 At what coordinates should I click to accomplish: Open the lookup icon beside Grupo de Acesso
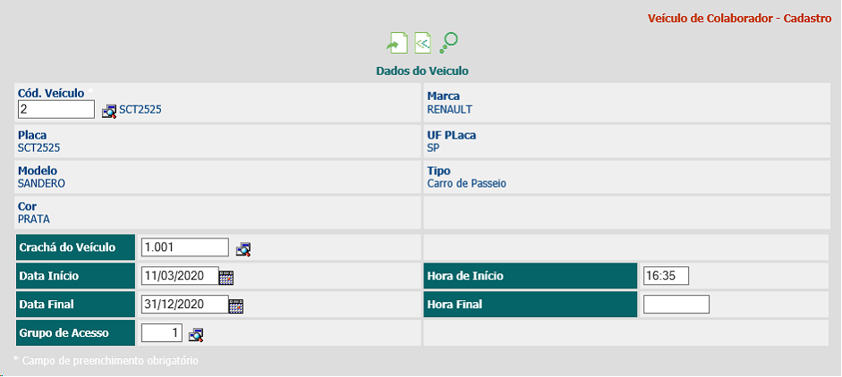click(195, 335)
